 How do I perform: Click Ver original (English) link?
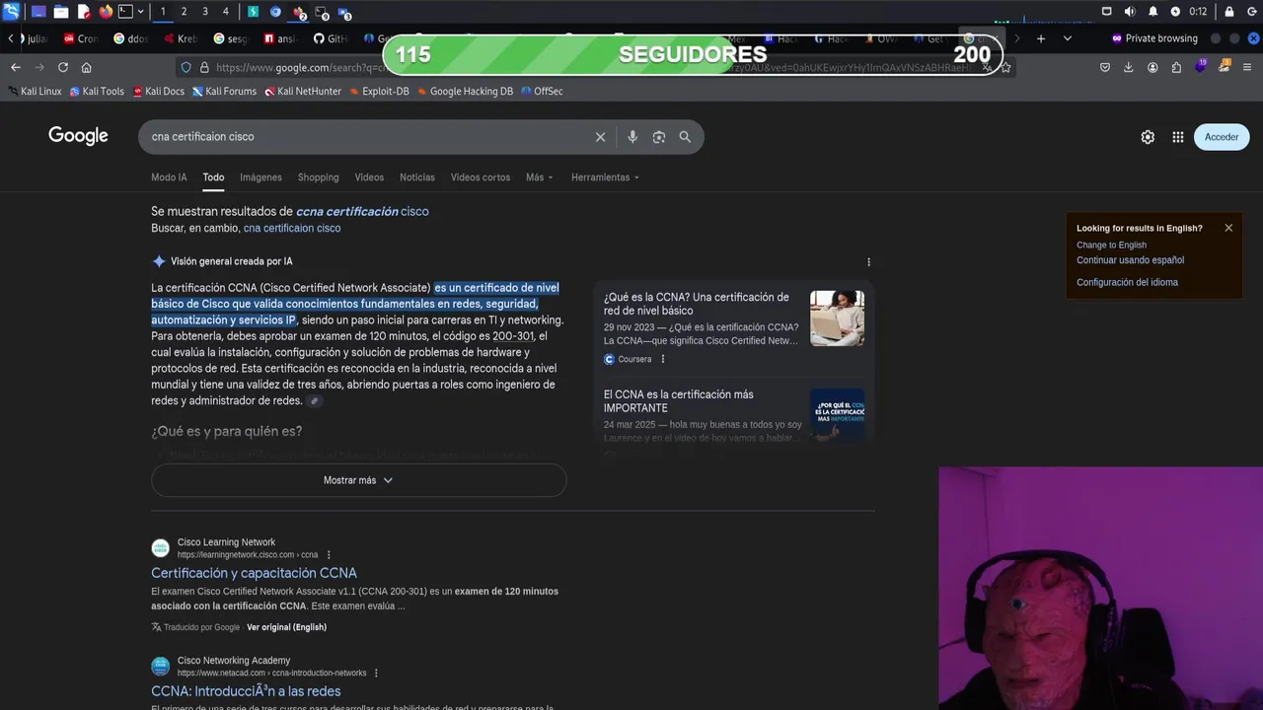(x=286, y=627)
